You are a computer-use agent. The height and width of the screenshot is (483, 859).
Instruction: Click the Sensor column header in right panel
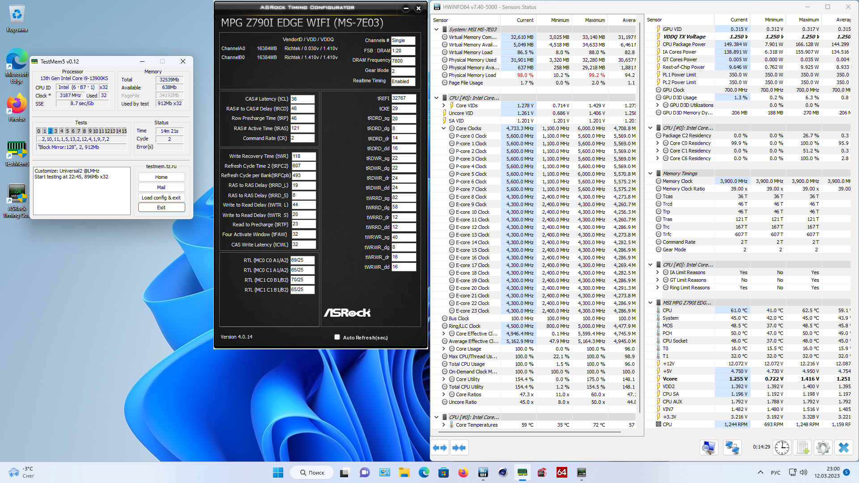[x=655, y=20]
